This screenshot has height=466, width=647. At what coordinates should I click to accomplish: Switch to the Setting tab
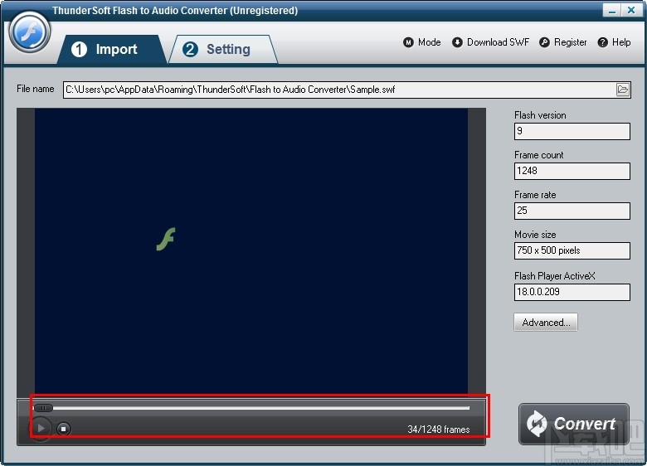pos(223,49)
